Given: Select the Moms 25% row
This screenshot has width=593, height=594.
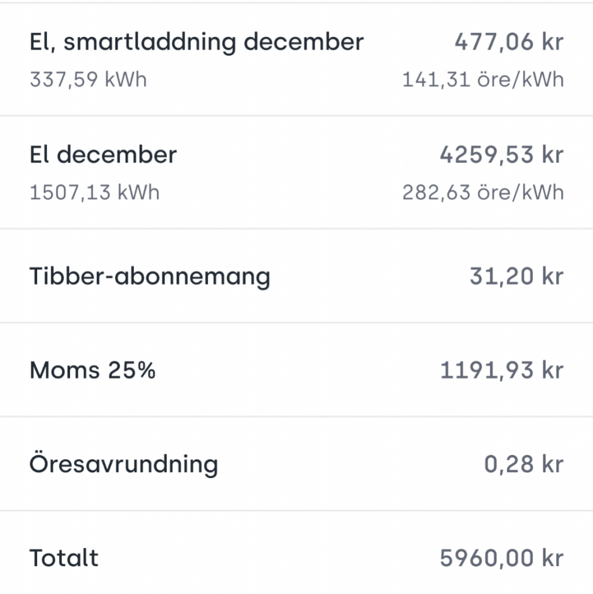Looking at the screenshot, I should pos(297,370).
